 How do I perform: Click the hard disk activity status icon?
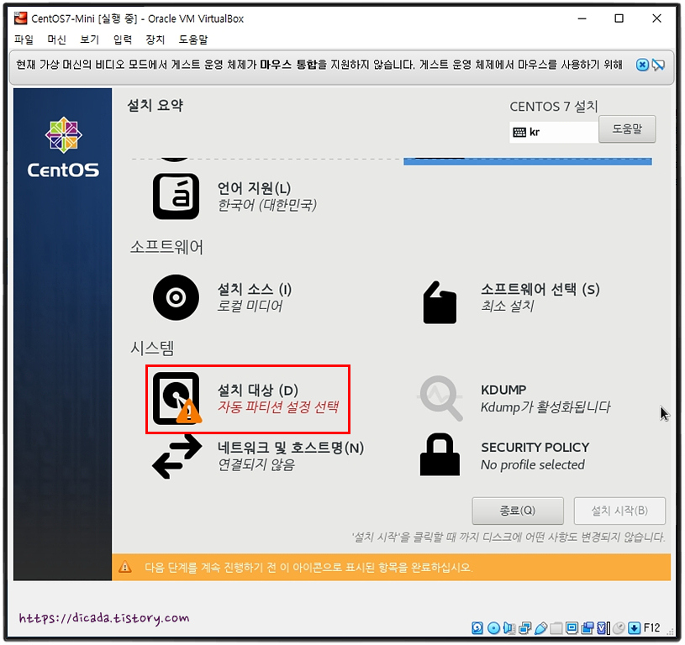(x=477, y=628)
